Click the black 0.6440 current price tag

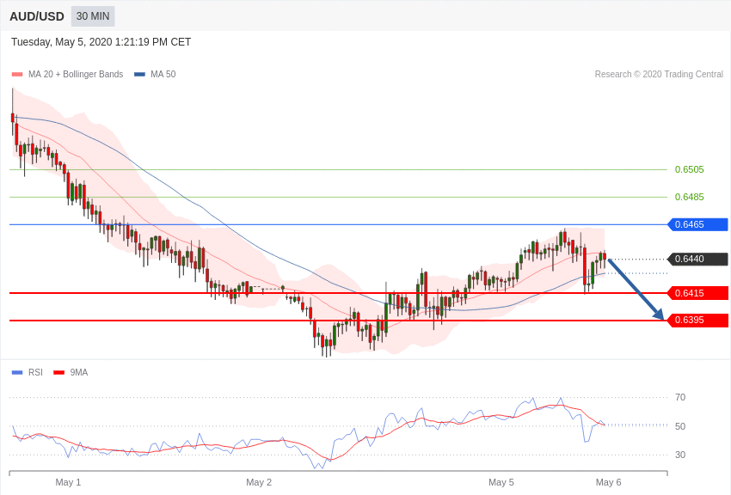coord(698,259)
